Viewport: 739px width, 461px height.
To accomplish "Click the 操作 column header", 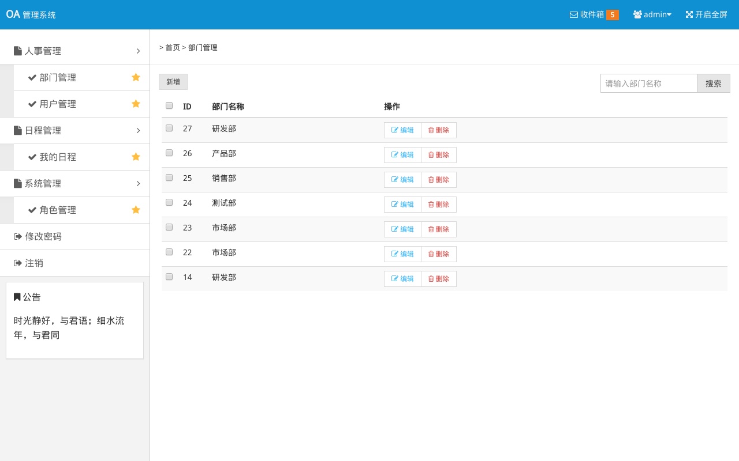I will coord(392,107).
